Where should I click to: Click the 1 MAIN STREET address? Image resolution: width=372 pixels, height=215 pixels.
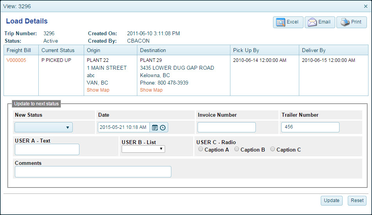tap(107, 68)
